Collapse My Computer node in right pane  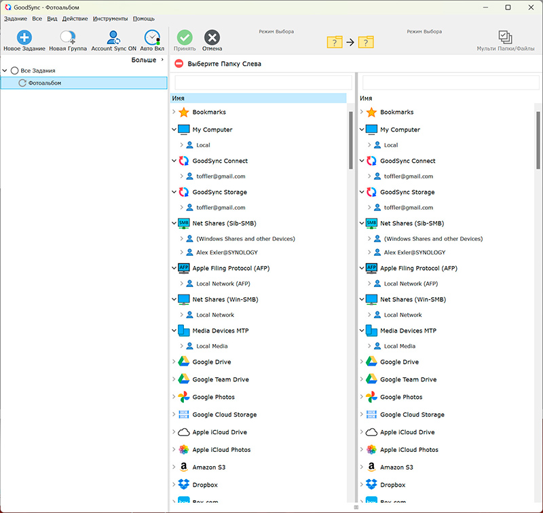tap(362, 130)
